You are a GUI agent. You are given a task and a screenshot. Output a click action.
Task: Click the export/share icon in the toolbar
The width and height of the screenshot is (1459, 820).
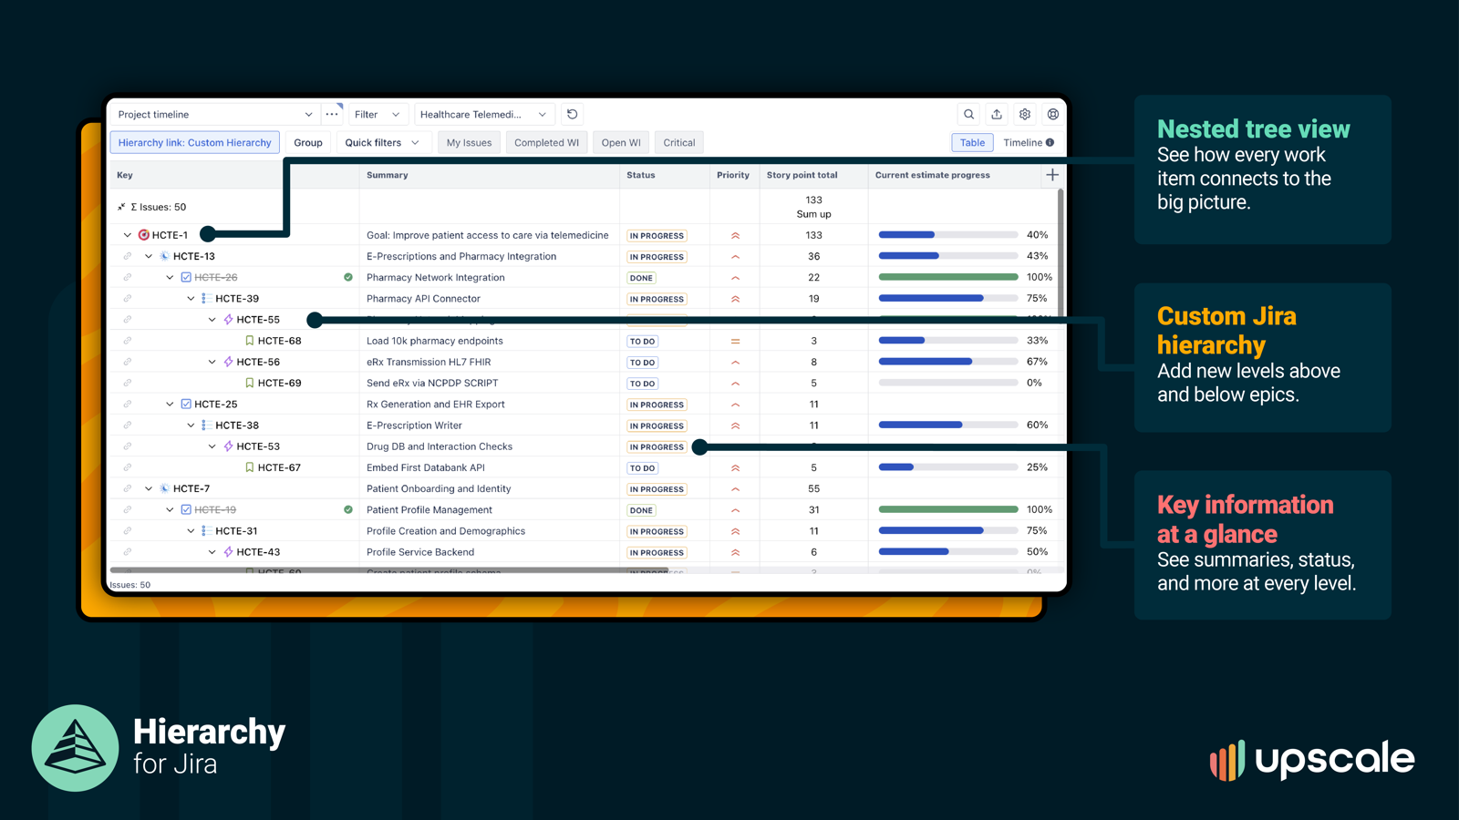[x=996, y=114]
